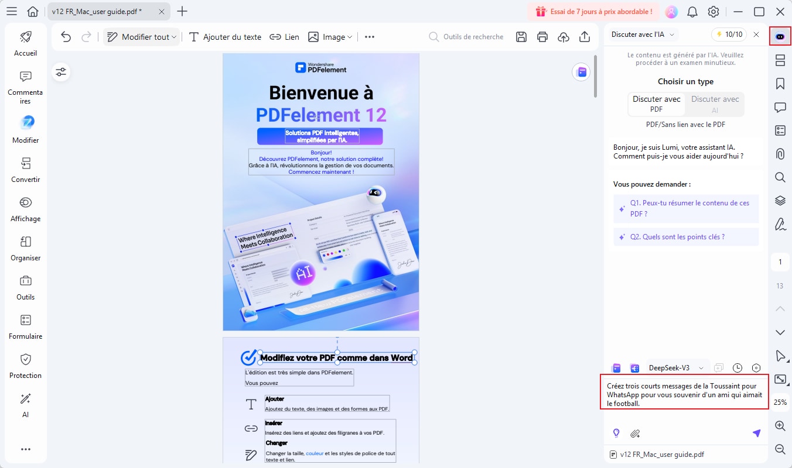Screen dimensions: 792x468
Task: Zoom in on the document
Action: pos(780,426)
